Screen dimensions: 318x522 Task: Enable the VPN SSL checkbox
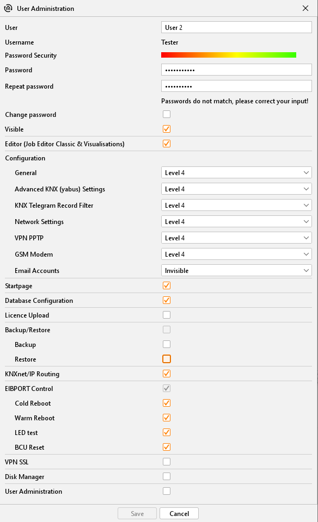tap(167, 462)
